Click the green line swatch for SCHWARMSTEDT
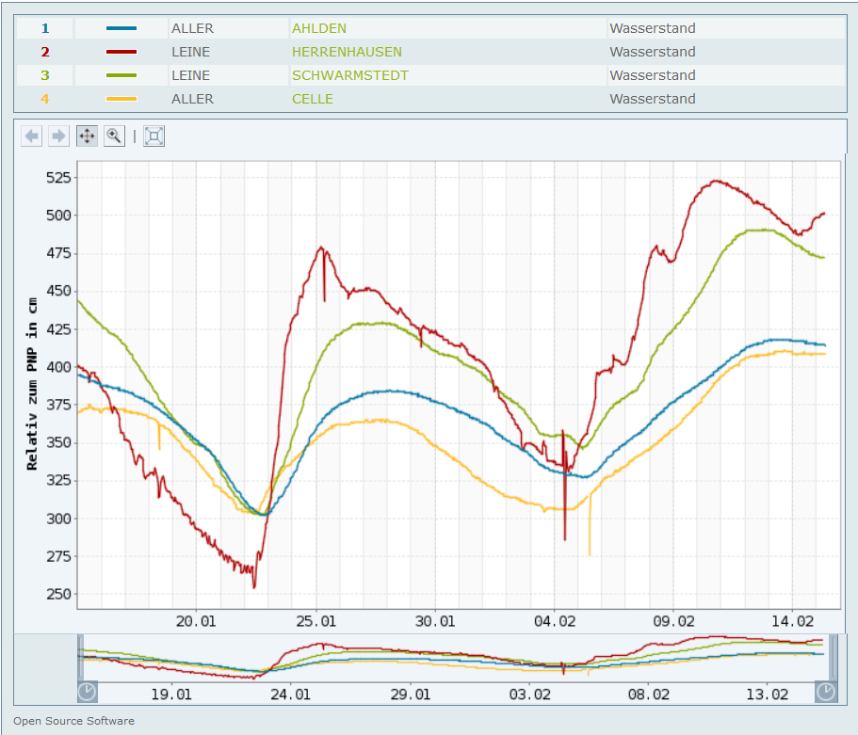The image size is (858, 735). tap(121, 75)
